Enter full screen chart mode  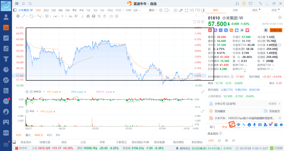[186, 10]
